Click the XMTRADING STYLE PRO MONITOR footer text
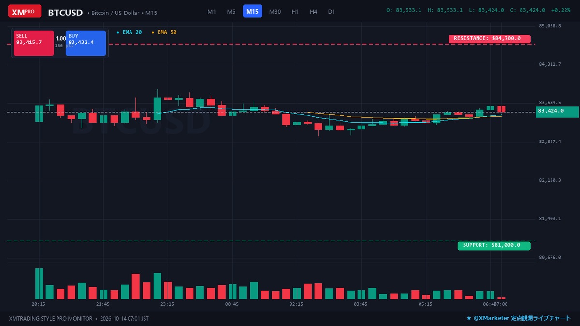The height and width of the screenshot is (326, 580). point(51,319)
